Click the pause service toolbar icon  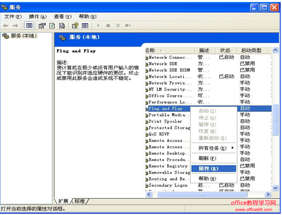click(118, 25)
